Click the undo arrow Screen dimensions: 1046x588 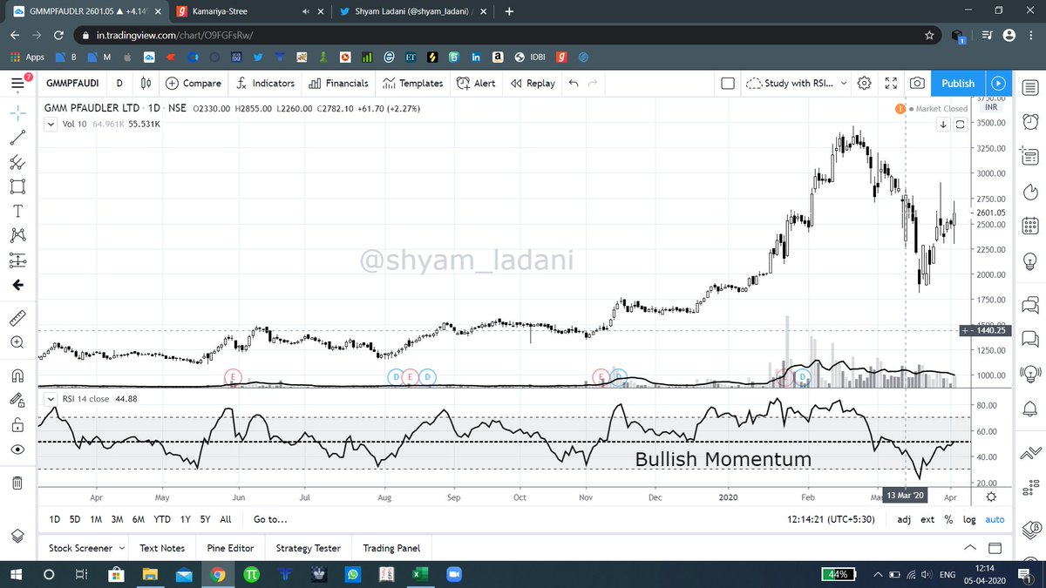coord(573,84)
